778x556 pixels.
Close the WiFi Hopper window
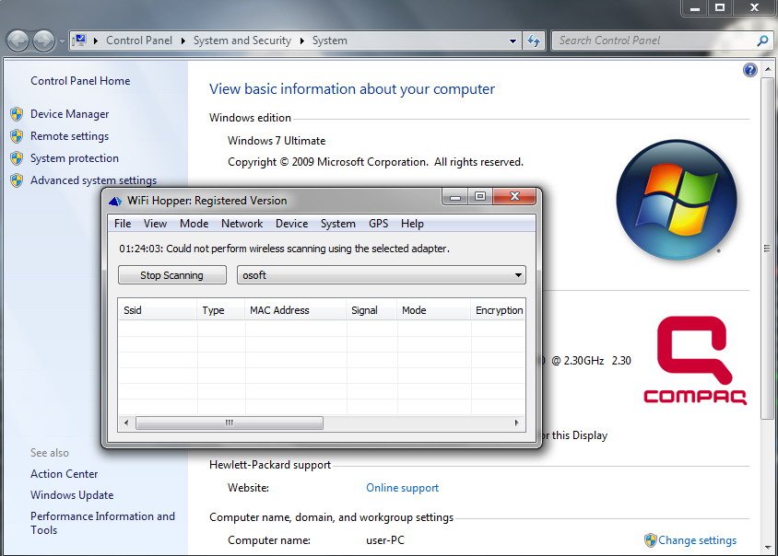pos(514,196)
